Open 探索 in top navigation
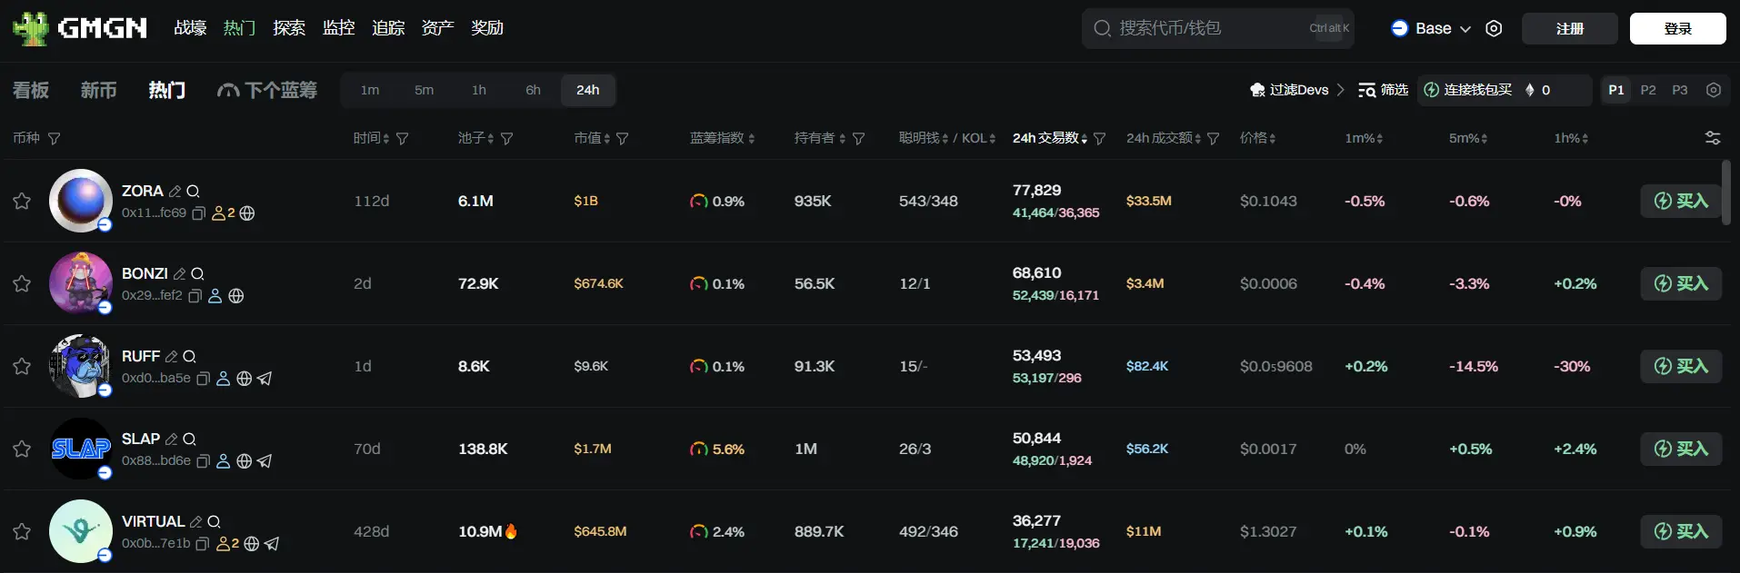Screen dimensions: 1740x573 pos(289,28)
